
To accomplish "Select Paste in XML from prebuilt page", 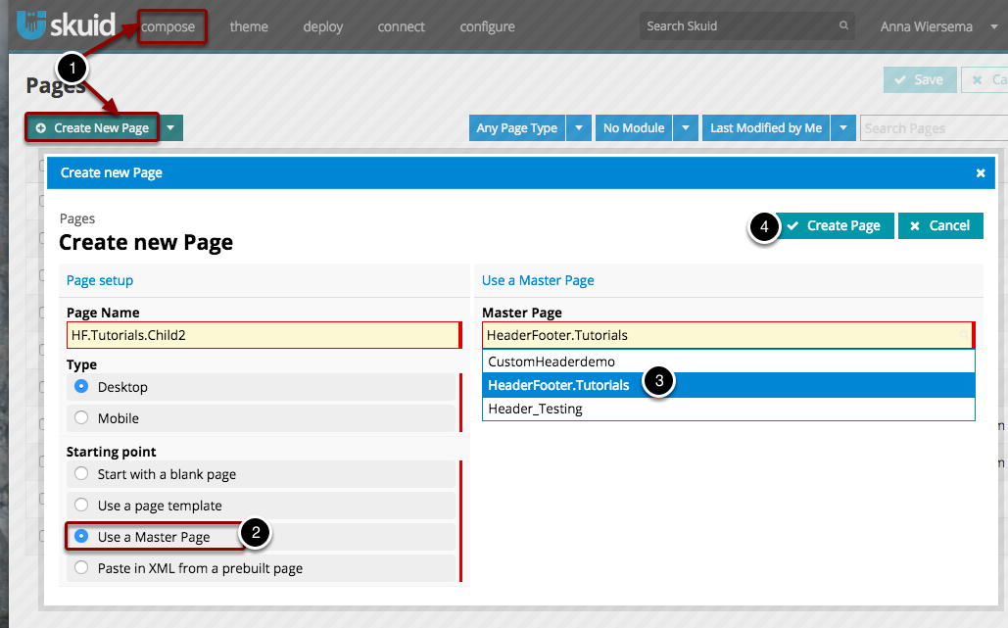I will pos(81,567).
